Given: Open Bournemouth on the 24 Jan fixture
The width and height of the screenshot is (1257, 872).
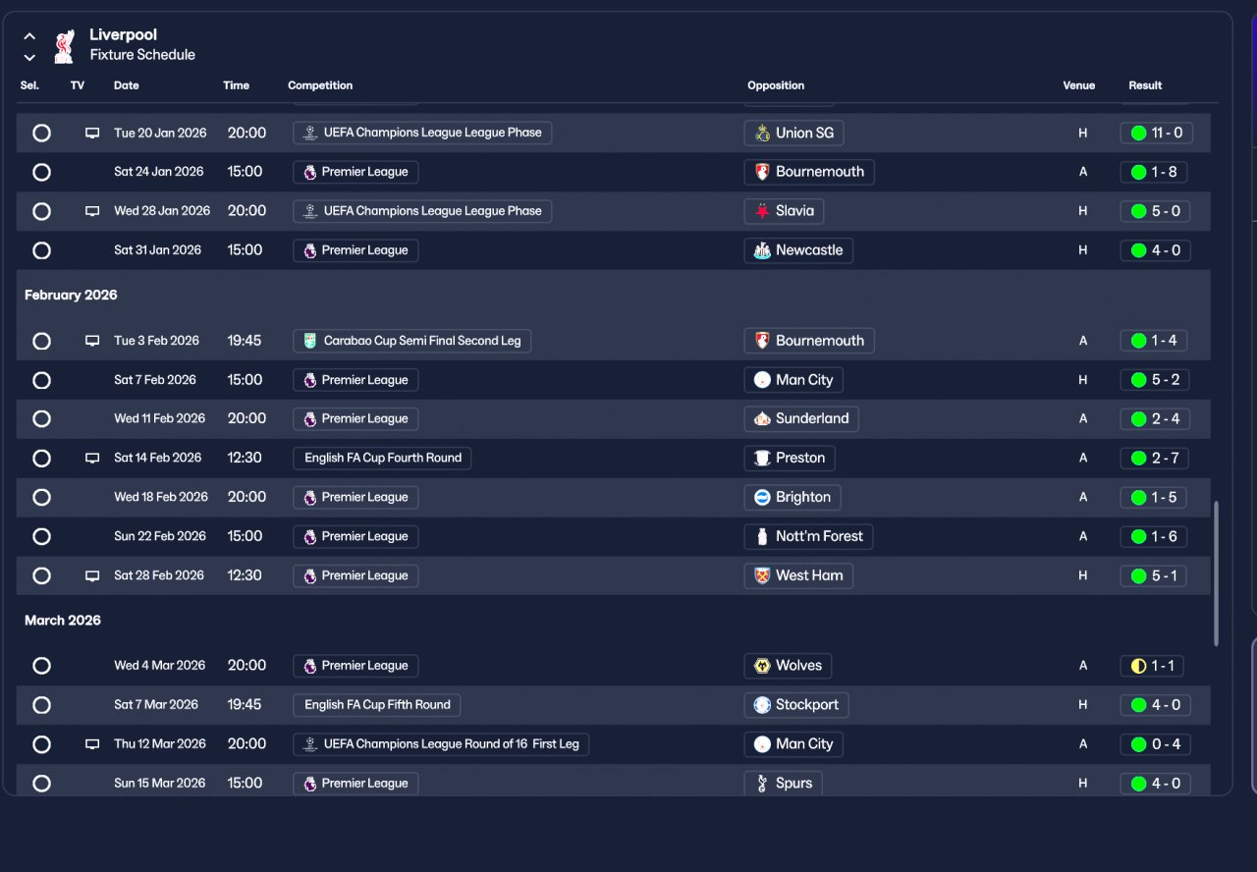Looking at the screenshot, I should point(809,172).
